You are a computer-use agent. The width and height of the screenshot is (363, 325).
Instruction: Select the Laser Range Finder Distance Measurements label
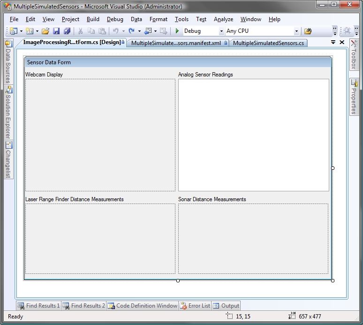click(74, 199)
